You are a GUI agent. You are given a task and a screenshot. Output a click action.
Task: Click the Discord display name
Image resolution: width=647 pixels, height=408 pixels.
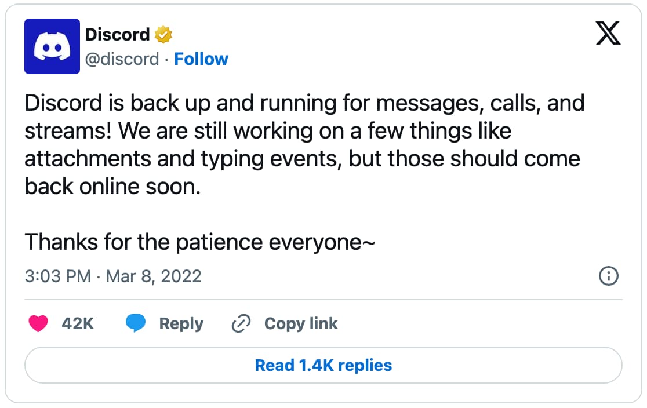click(117, 35)
